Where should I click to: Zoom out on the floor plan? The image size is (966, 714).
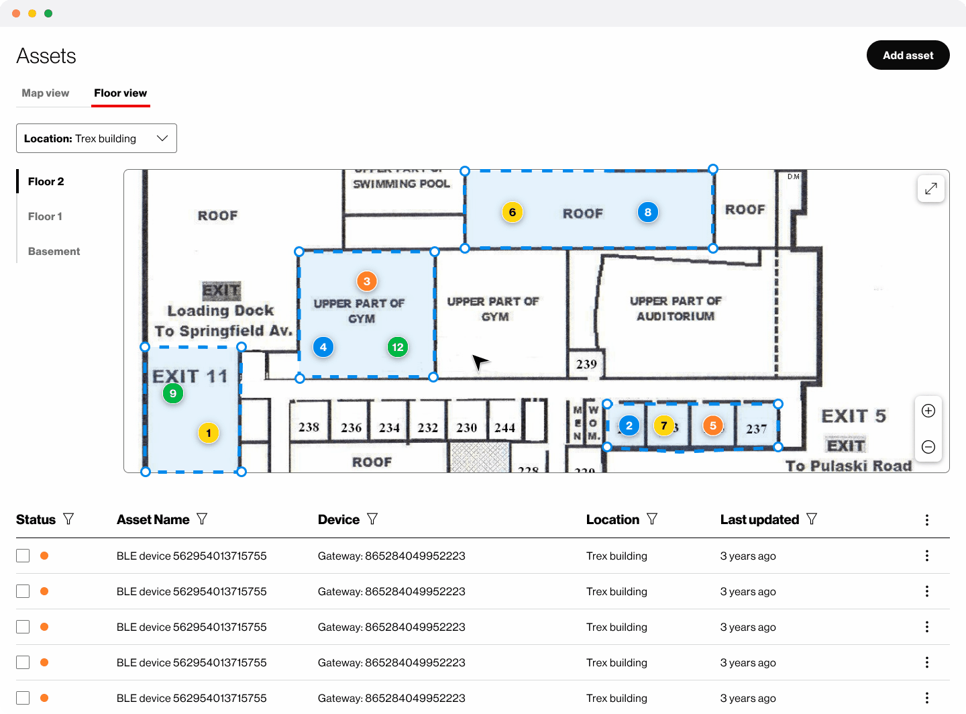click(928, 447)
